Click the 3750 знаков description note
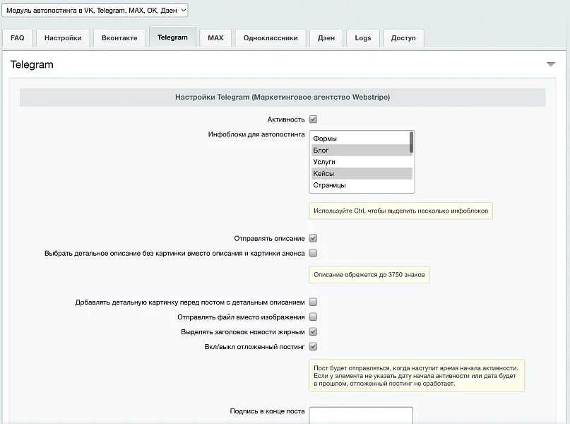 (x=369, y=275)
